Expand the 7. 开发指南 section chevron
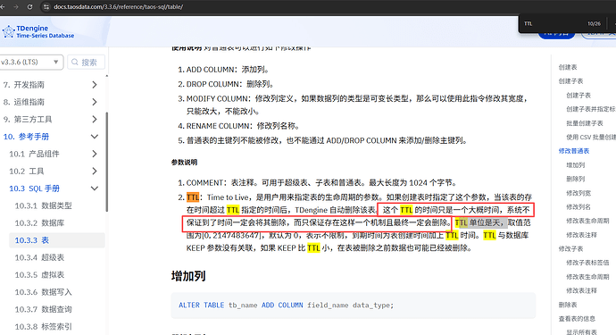The height and width of the screenshot is (335, 616). click(95, 85)
